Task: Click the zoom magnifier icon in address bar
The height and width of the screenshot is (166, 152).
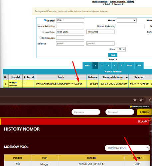Action: point(135,100)
